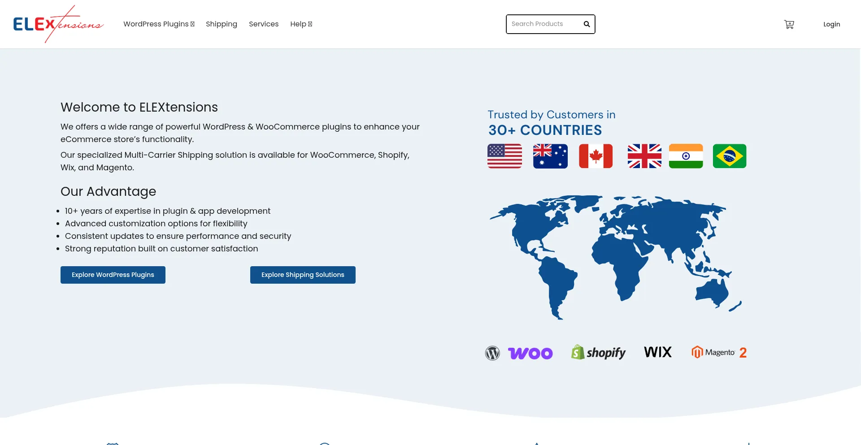Select the United Kingdom flag

(x=644, y=156)
